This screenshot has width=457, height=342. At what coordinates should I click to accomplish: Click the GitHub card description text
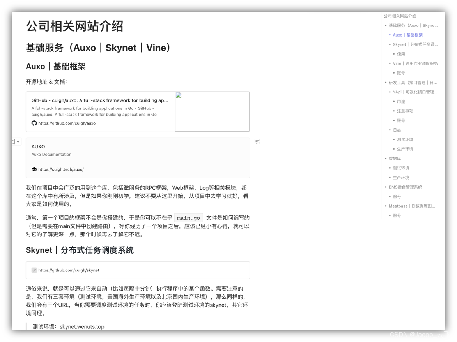click(x=94, y=111)
